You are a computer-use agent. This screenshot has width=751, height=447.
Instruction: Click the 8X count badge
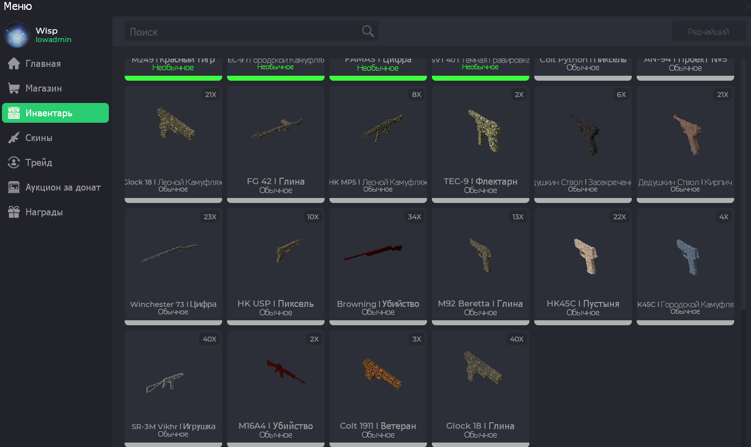417,95
